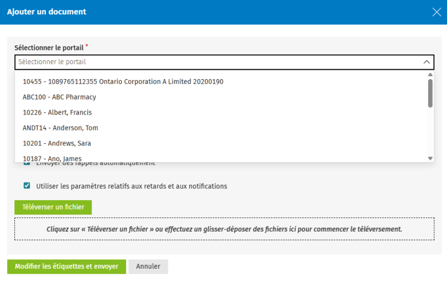The image size is (447, 287).
Task: Close the Ajouter un document dialog
Action: click(x=436, y=12)
